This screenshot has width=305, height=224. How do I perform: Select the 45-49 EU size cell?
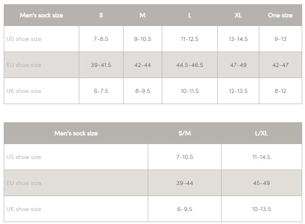pyautogui.click(x=262, y=183)
